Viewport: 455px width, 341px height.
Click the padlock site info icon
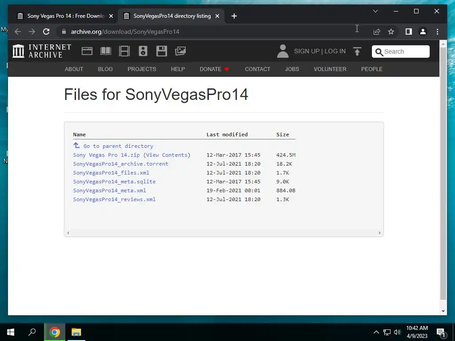64,32
